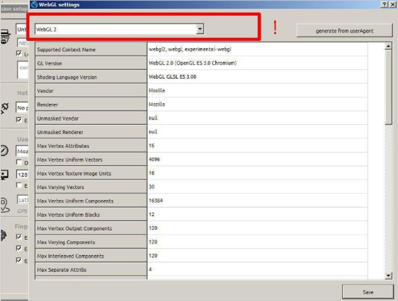Click the fingerprint icon in left panel
The height and width of the screenshot is (301, 398).
pyautogui.click(x=5, y=236)
